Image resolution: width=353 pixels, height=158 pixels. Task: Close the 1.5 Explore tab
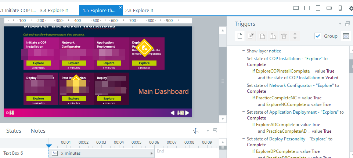click(120, 7)
